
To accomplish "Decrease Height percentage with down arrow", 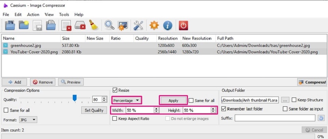I will pos(213,112).
